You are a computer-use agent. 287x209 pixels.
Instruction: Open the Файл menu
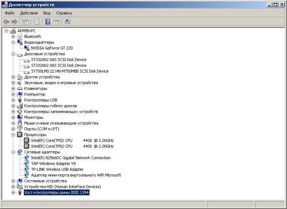tap(9, 13)
